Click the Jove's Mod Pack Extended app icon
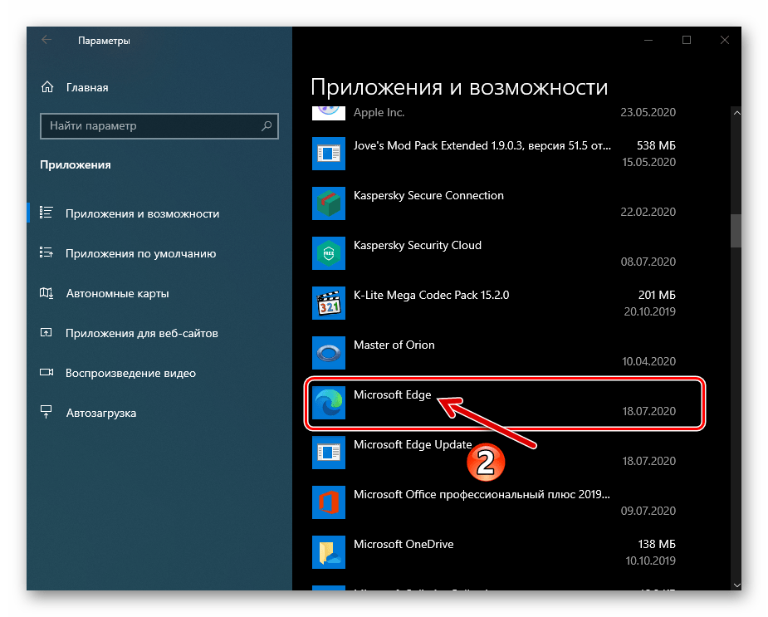768x617 pixels. tap(329, 154)
